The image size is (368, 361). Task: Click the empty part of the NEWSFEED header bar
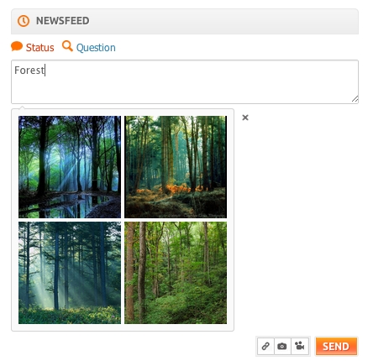pos(224,21)
